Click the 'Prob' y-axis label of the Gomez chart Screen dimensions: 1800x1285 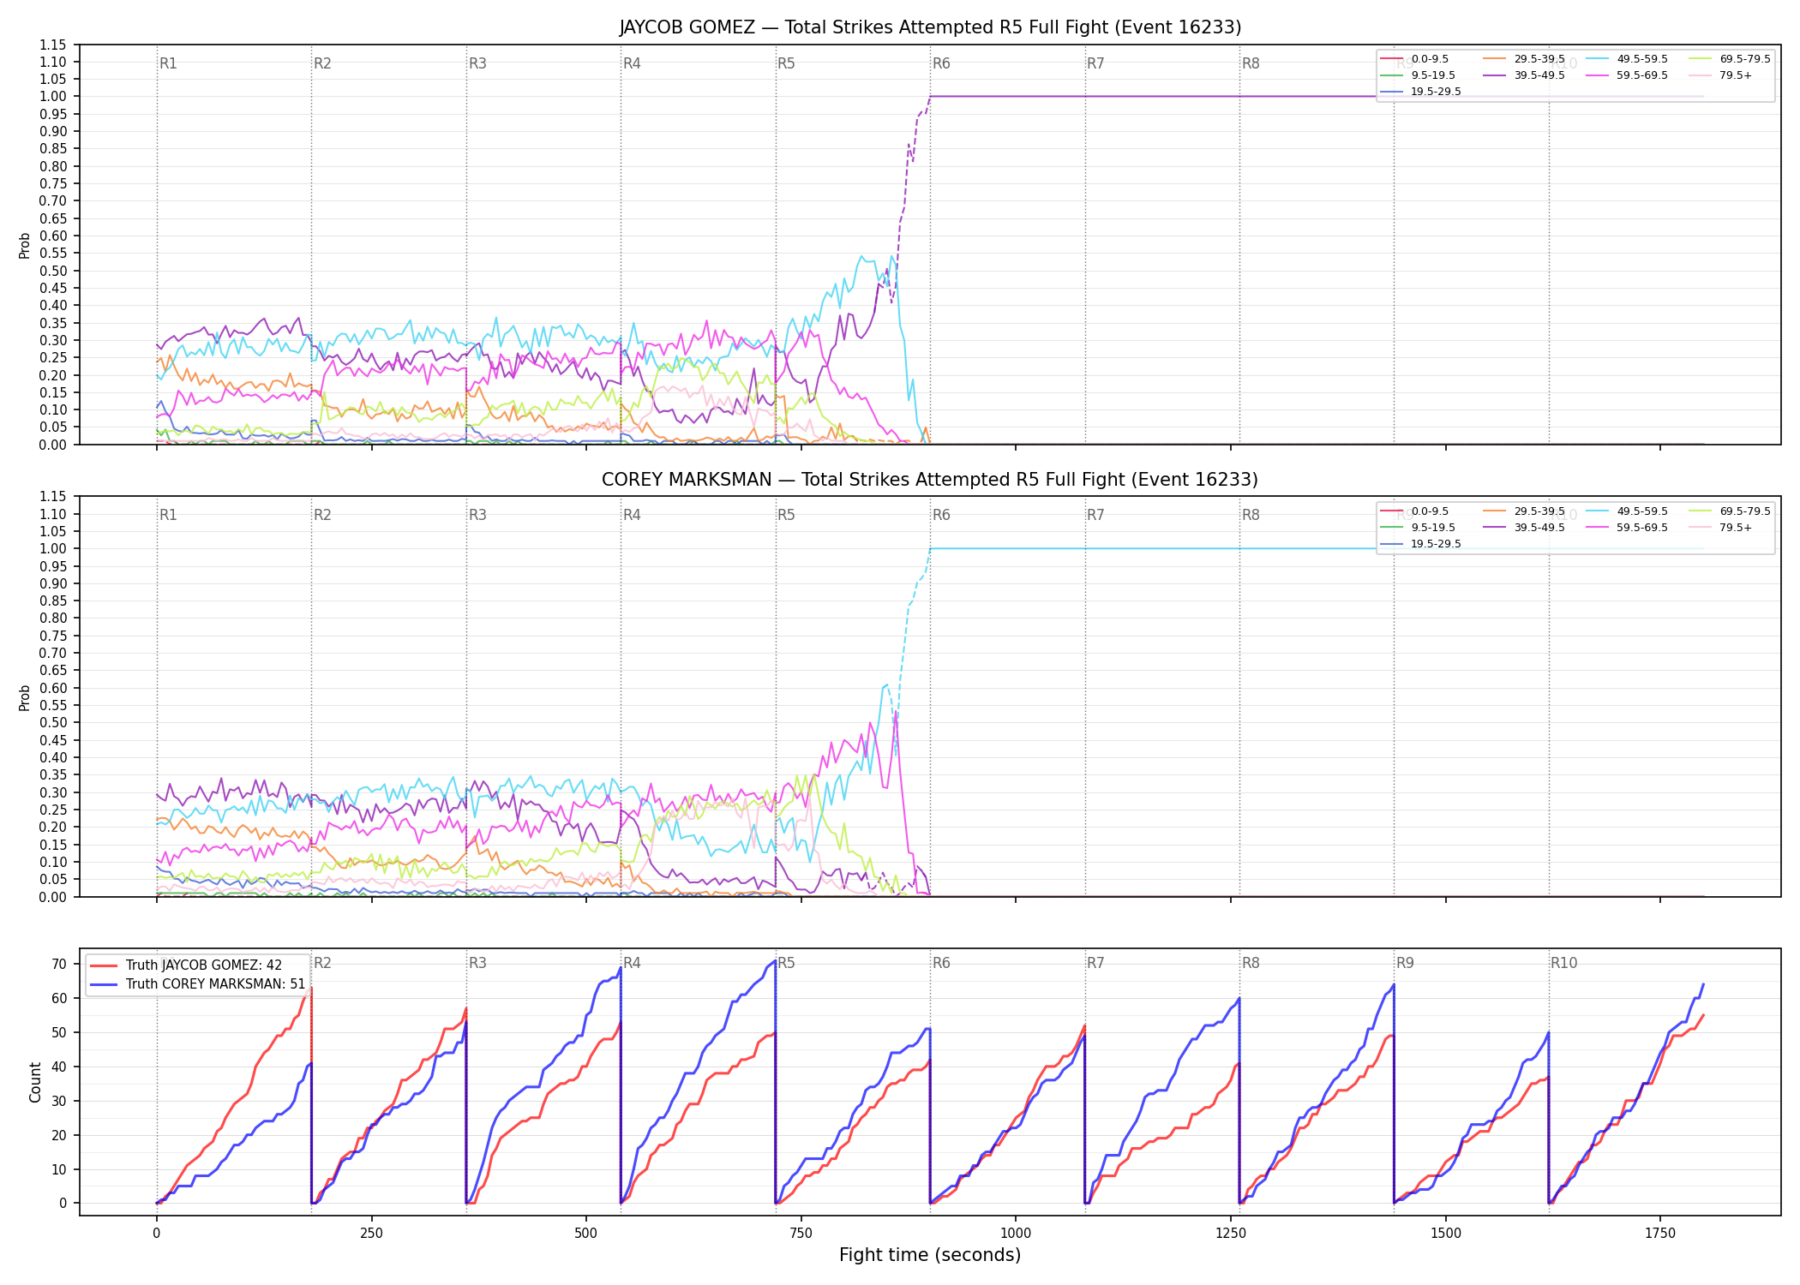pos(25,246)
